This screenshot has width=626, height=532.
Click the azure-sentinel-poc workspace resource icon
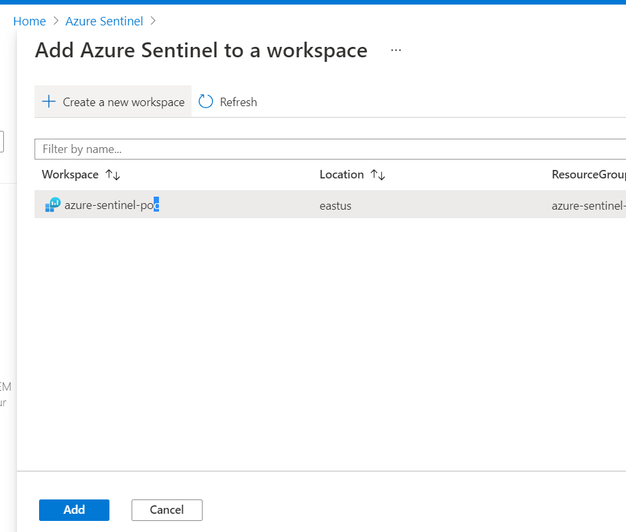(53, 205)
